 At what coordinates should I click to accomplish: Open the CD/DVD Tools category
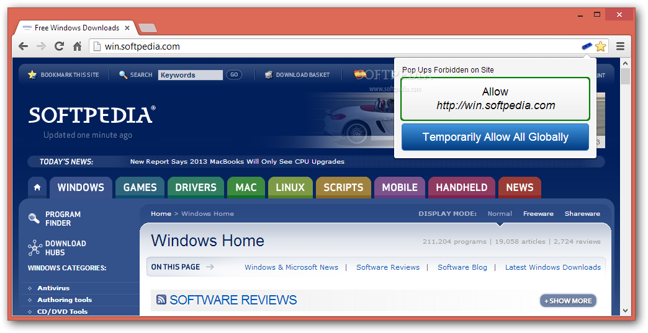[63, 311]
